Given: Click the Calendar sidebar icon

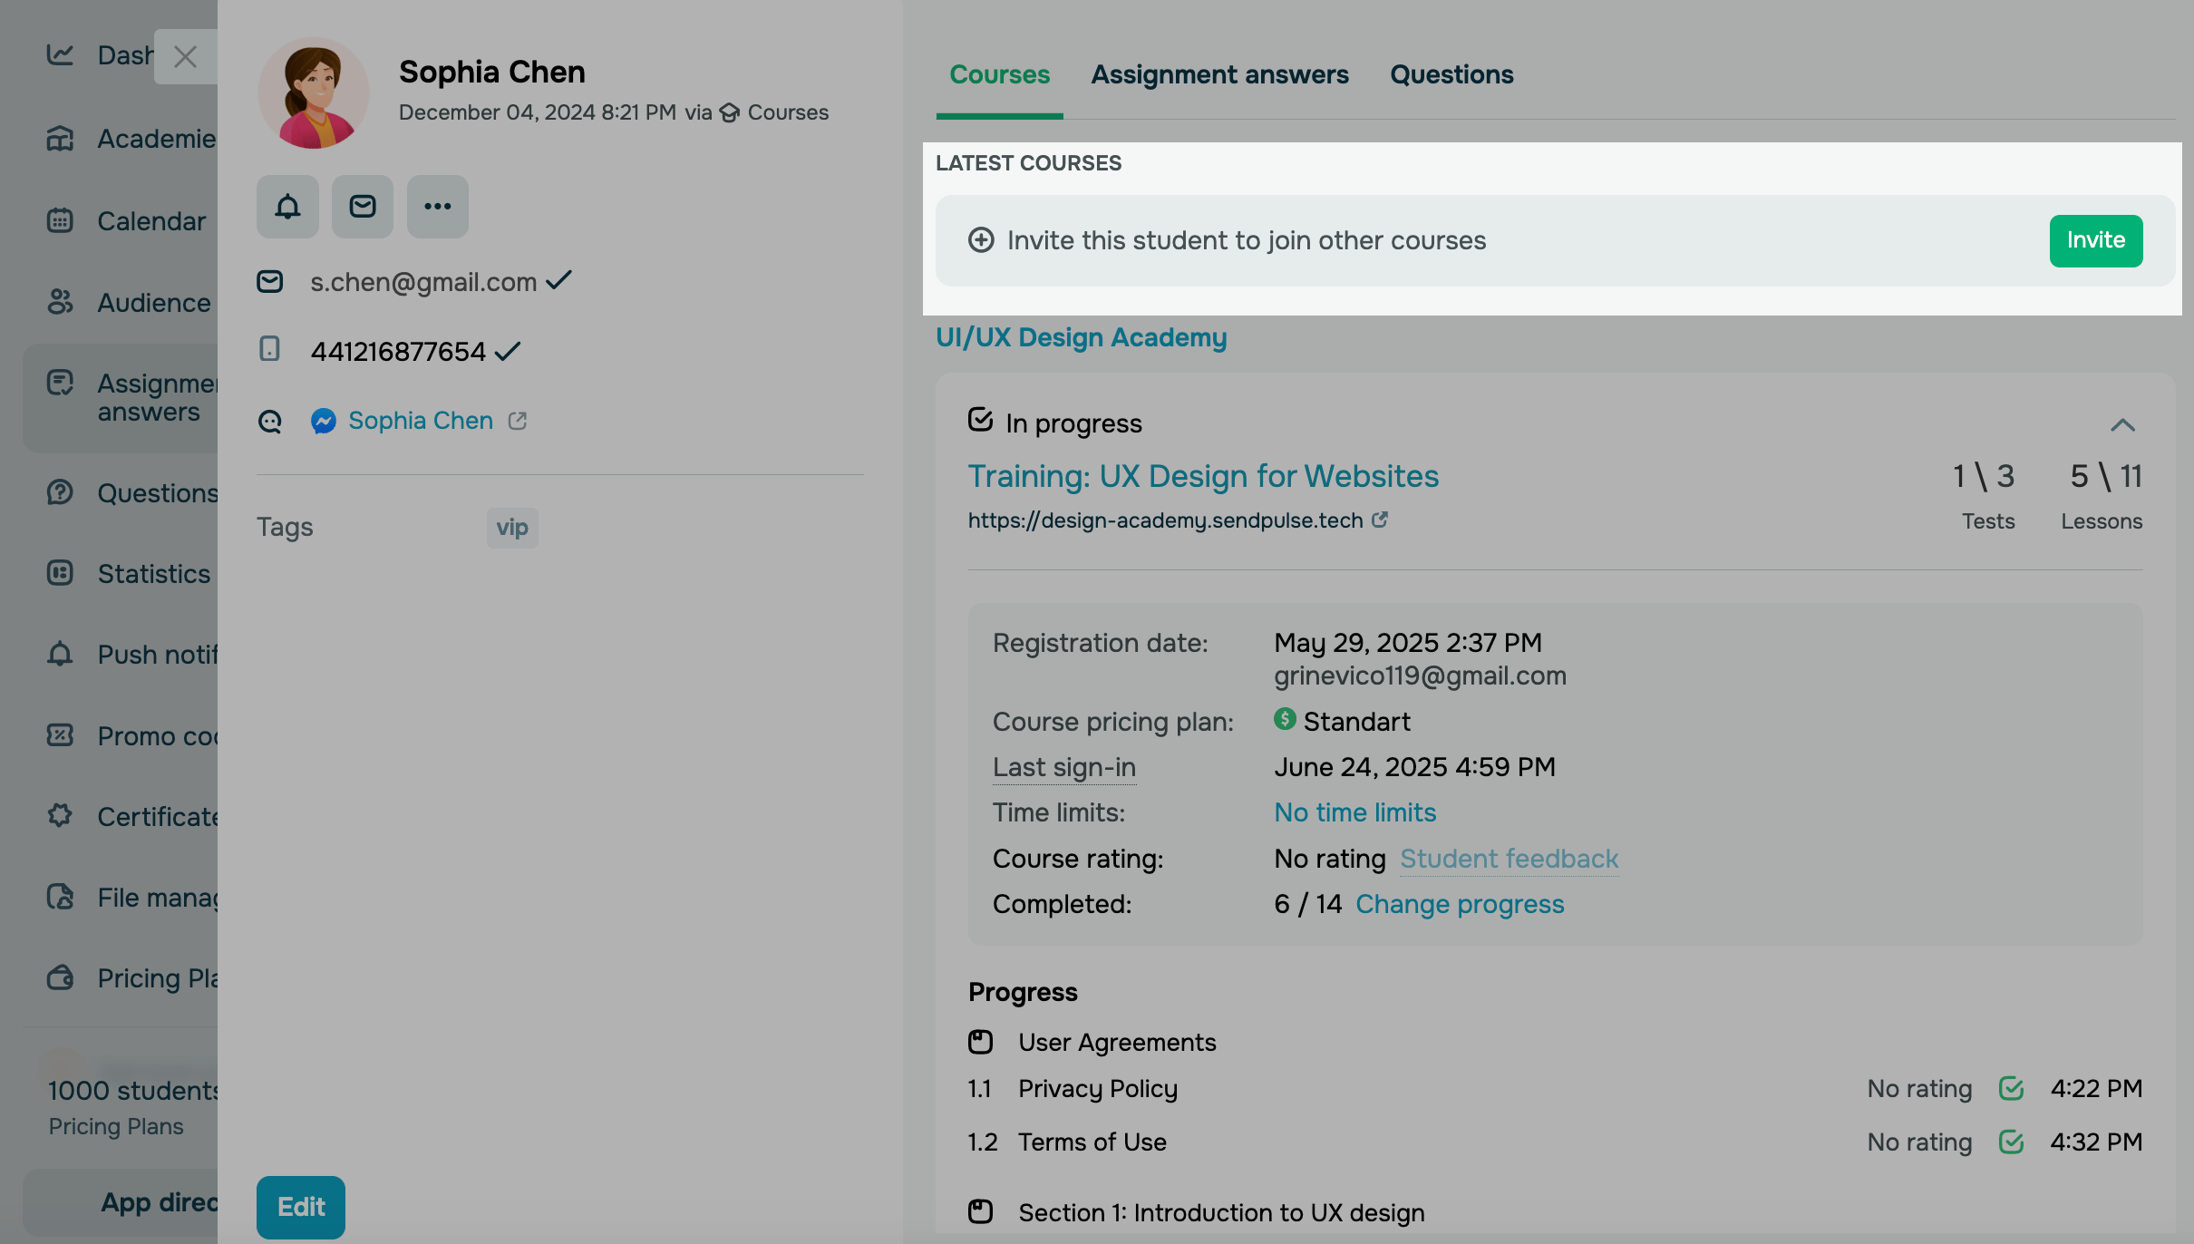Looking at the screenshot, I should 60,220.
